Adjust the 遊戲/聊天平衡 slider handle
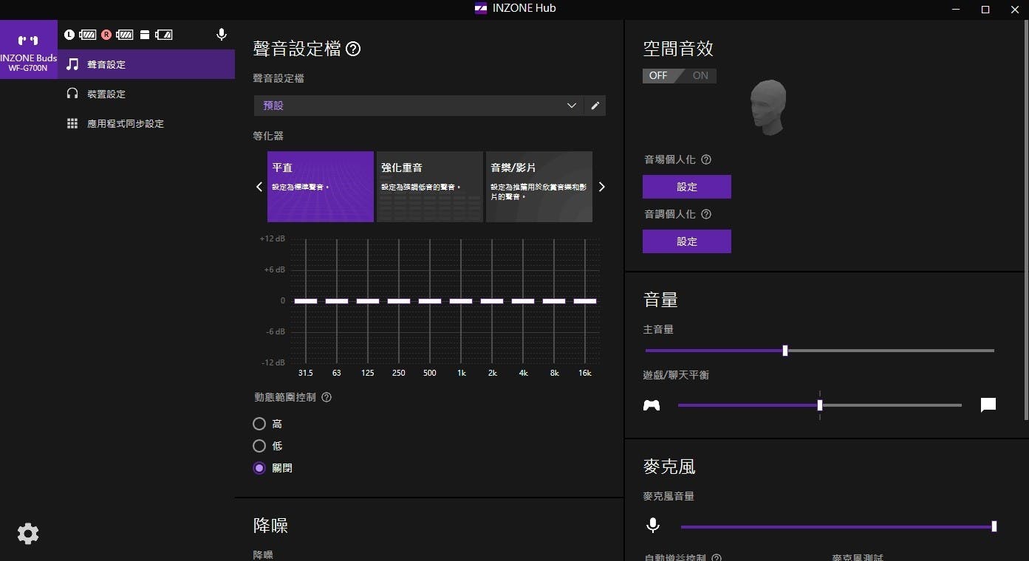 pos(820,405)
